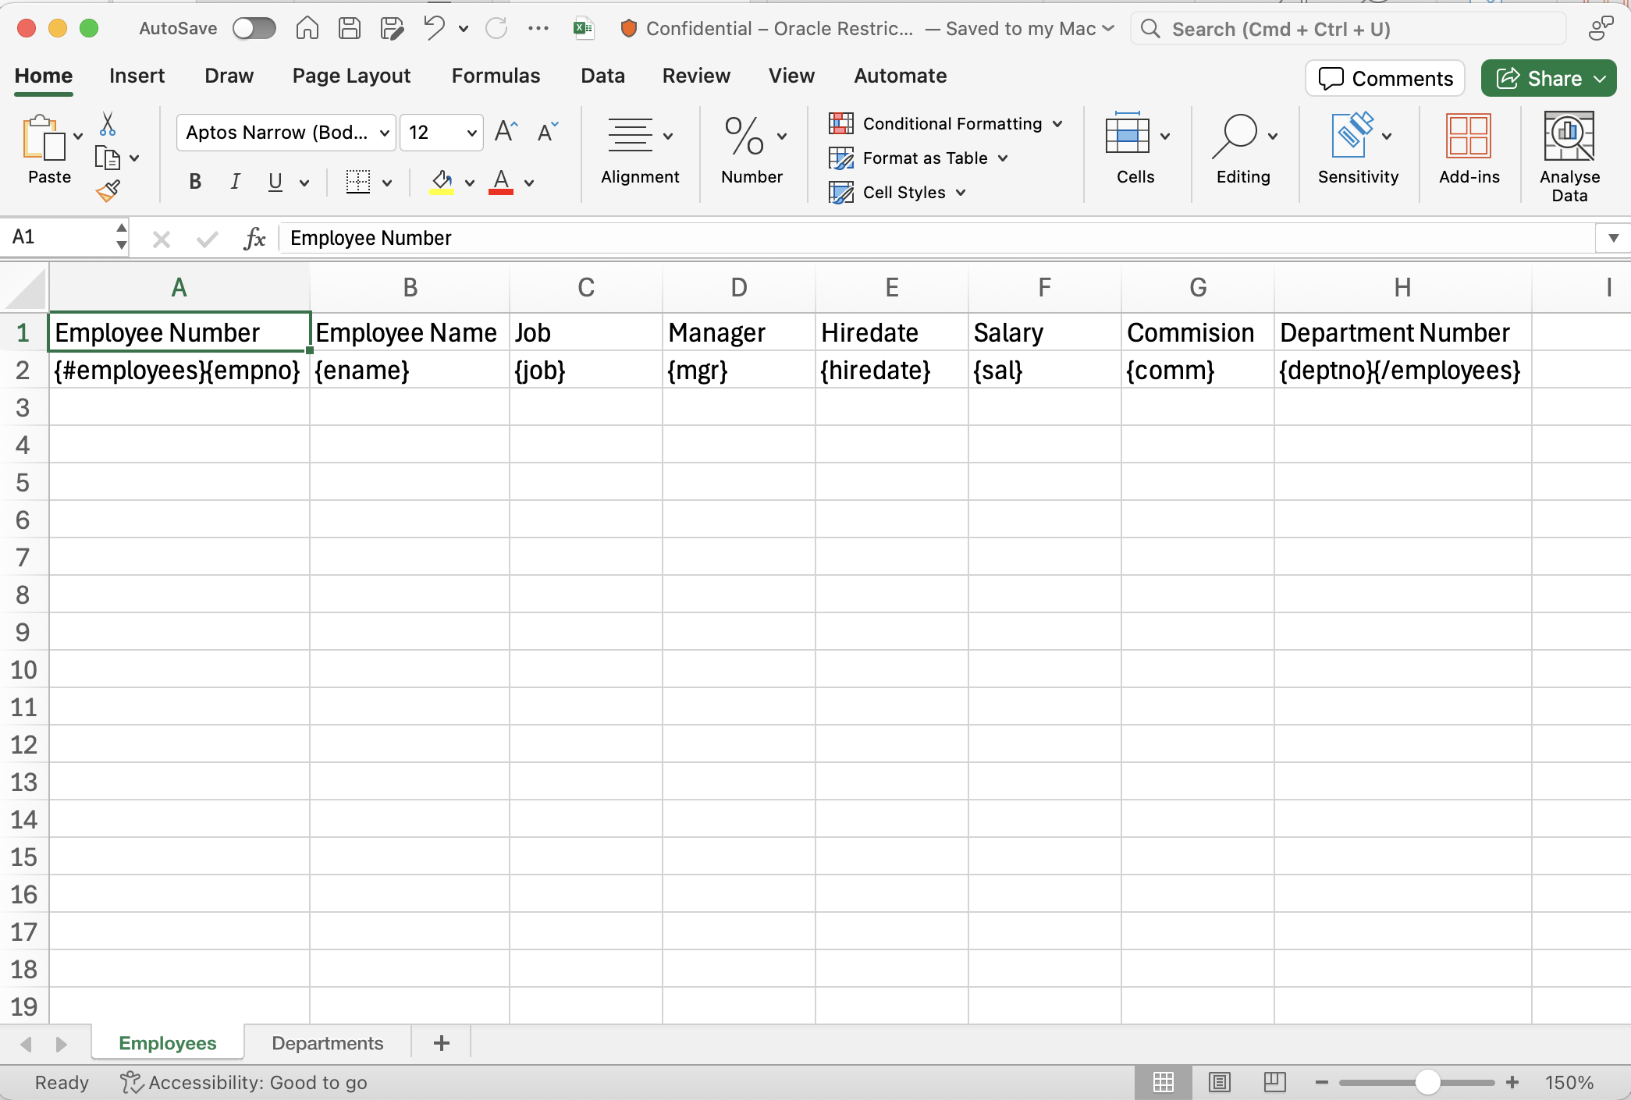1631x1100 pixels.
Task: Open the Add-ins icon
Action: point(1469,137)
